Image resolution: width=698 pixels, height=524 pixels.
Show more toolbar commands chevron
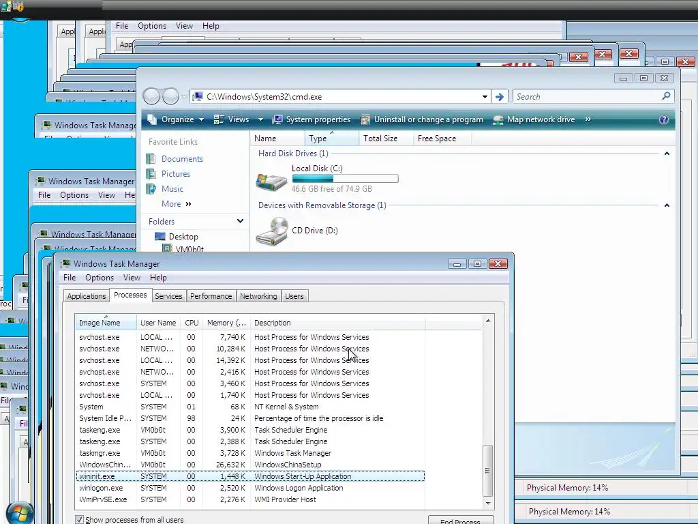coord(588,119)
